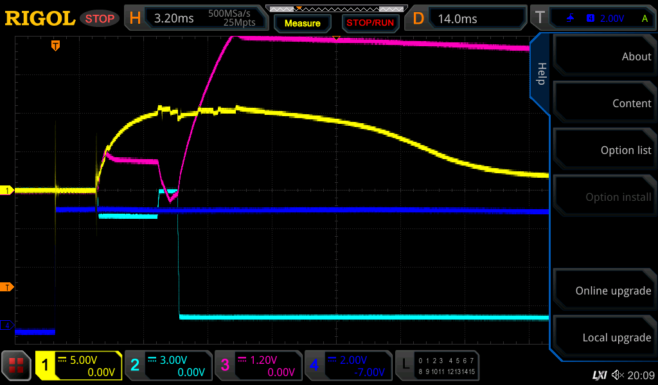
Task: Toggle channel 1 with 5.00V scale
Action: (78, 366)
